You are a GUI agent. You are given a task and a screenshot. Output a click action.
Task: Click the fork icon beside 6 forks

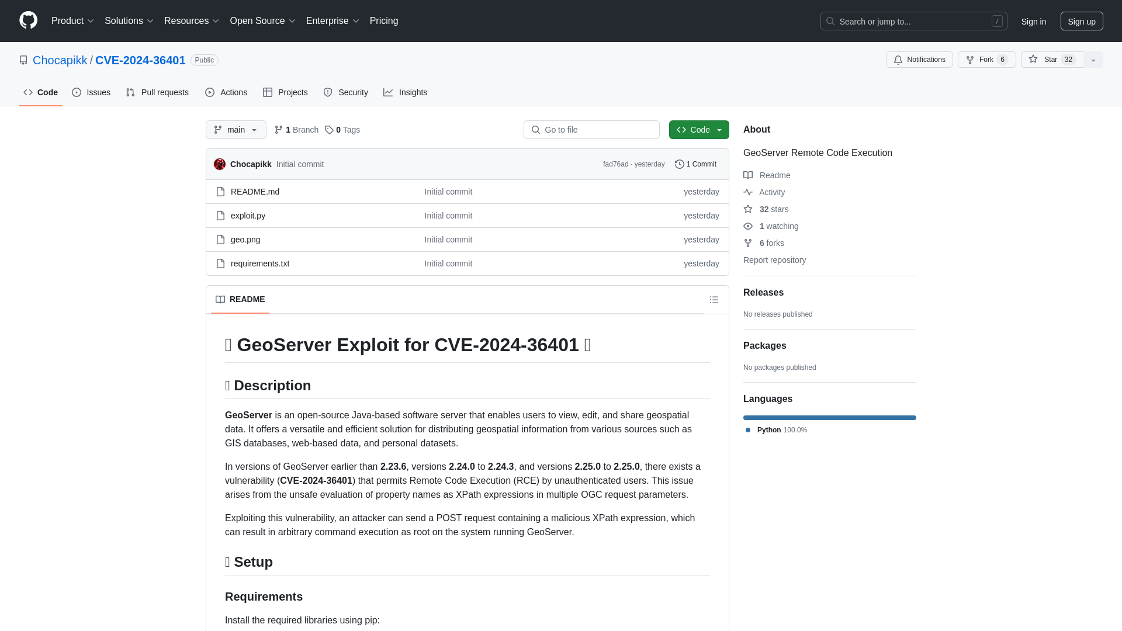click(748, 243)
